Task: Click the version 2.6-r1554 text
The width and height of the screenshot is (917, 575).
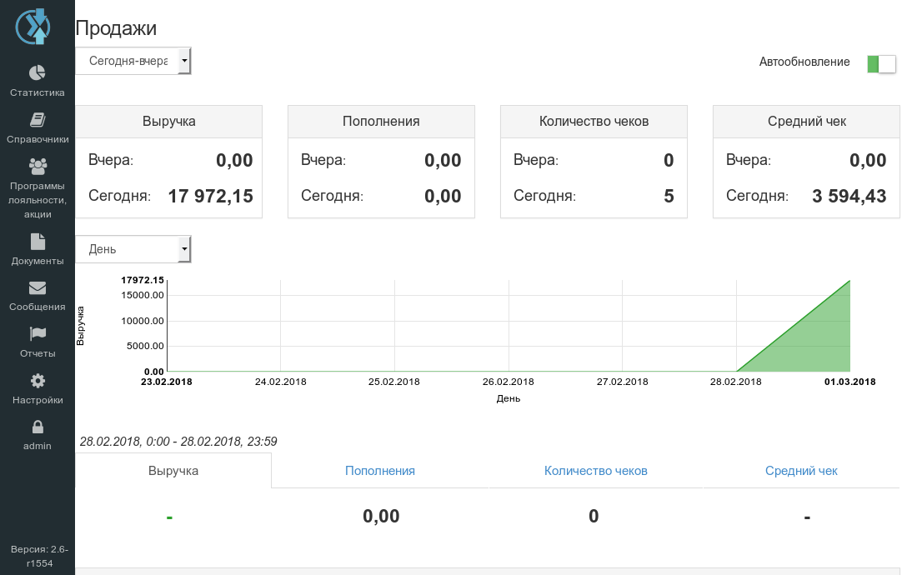Action: point(39,557)
